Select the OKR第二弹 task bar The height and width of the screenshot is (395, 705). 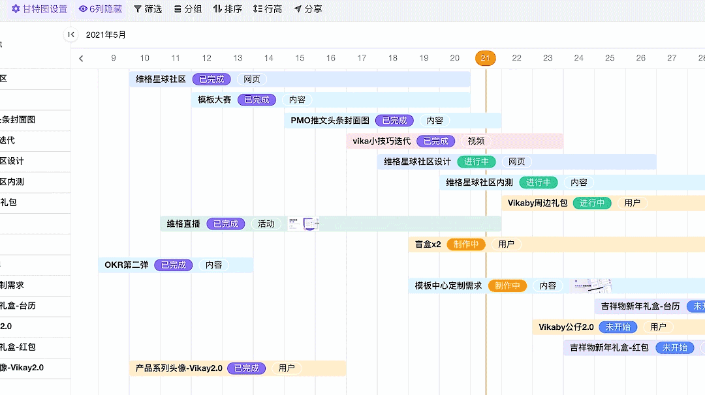(176, 265)
